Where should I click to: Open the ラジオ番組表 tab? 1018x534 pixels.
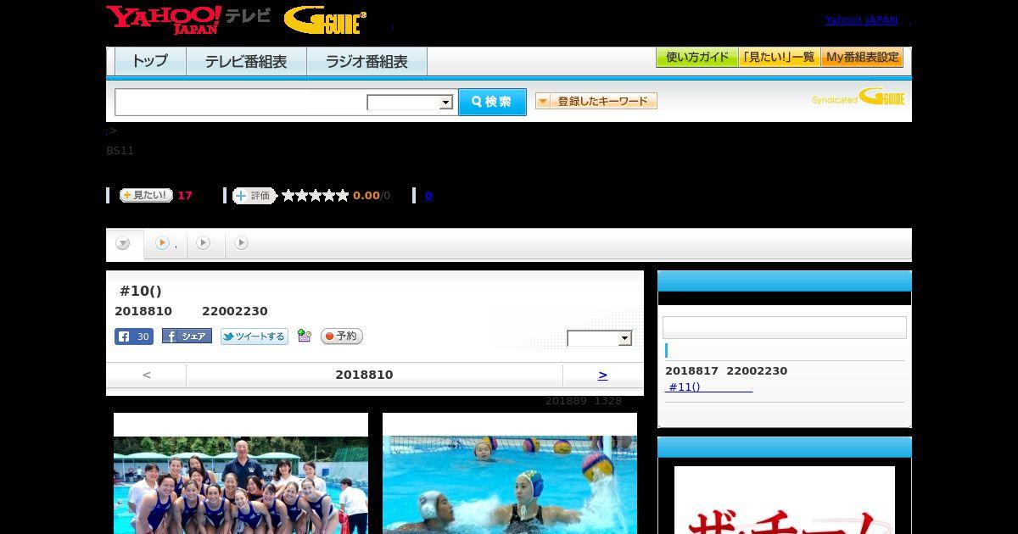click(366, 61)
